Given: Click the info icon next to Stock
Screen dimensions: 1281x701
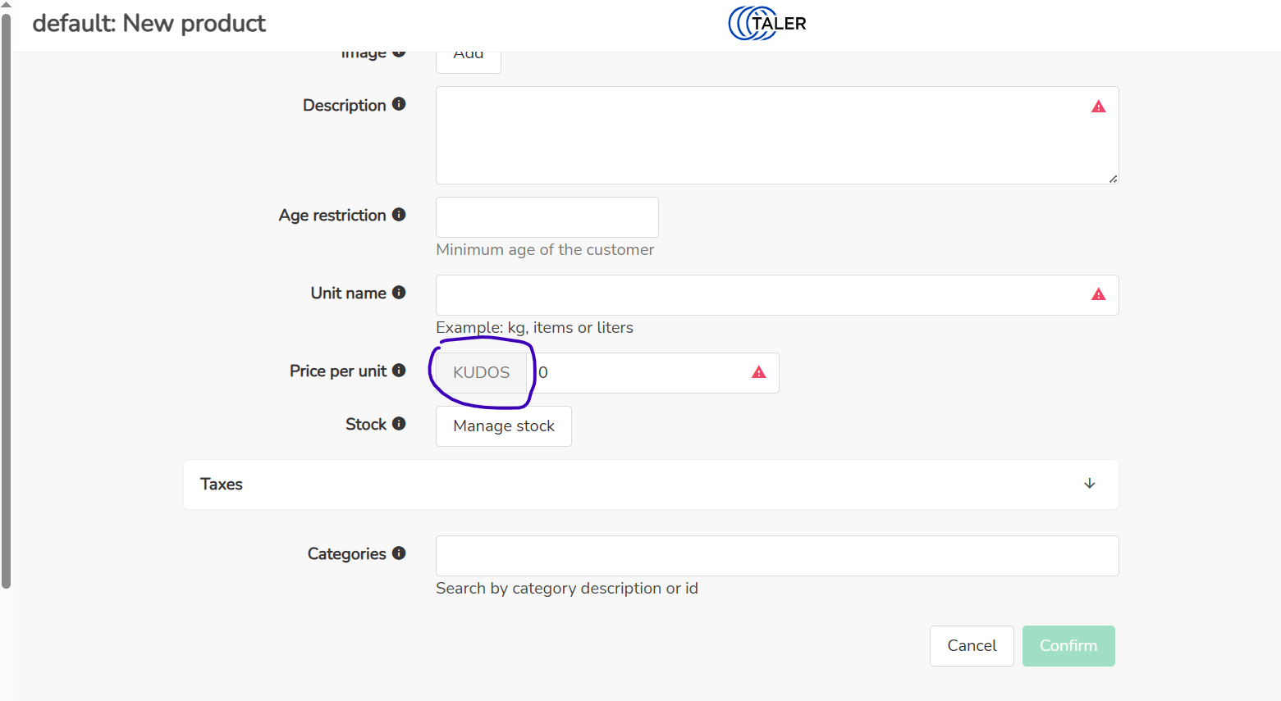Looking at the screenshot, I should click(x=399, y=424).
